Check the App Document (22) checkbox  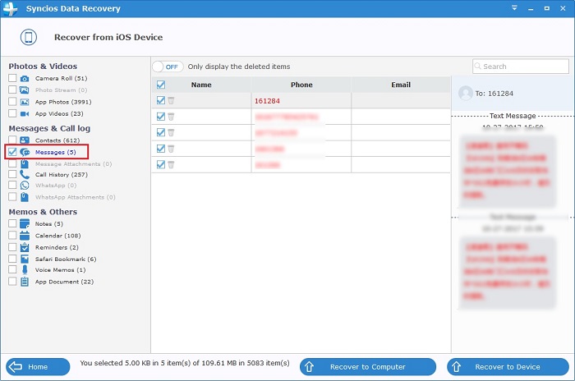coord(12,282)
